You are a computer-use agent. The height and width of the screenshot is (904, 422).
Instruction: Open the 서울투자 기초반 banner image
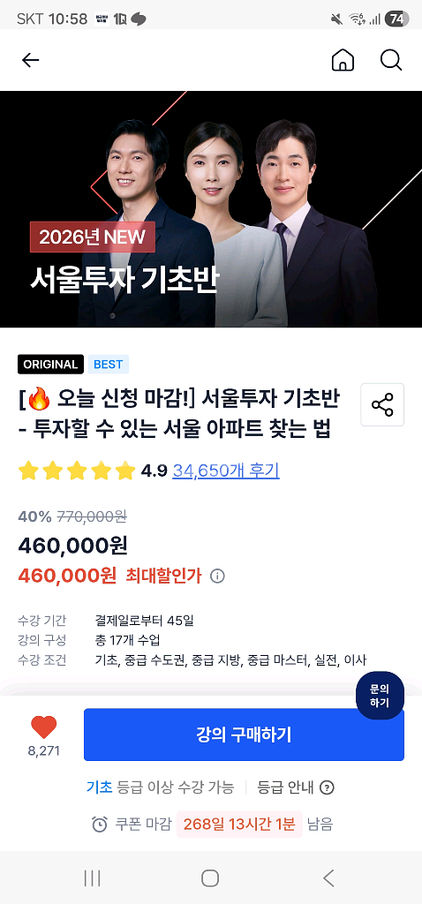tap(211, 208)
